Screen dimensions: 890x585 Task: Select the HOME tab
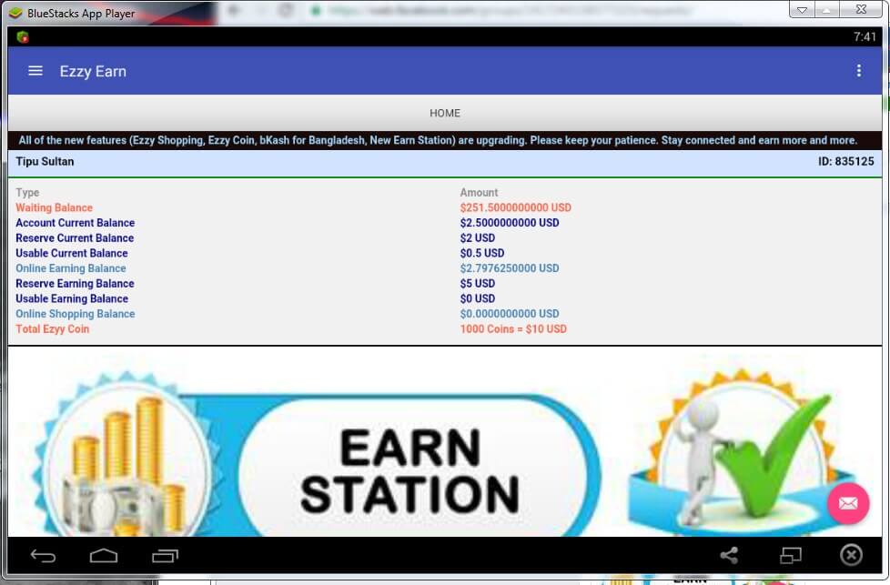coord(445,114)
